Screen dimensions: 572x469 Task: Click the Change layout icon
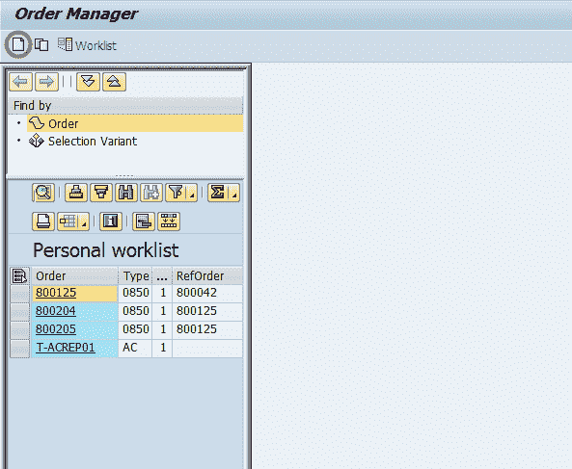coord(144,221)
